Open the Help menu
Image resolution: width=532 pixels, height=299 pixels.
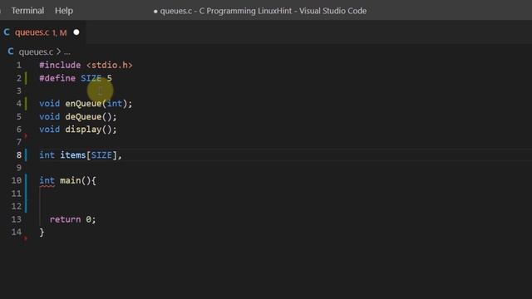tap(64, 11)
